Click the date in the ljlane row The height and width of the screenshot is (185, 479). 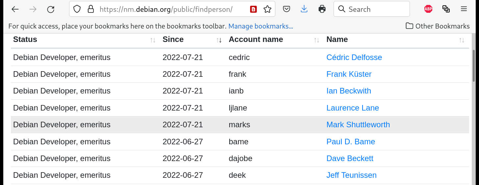click(183, 108)
